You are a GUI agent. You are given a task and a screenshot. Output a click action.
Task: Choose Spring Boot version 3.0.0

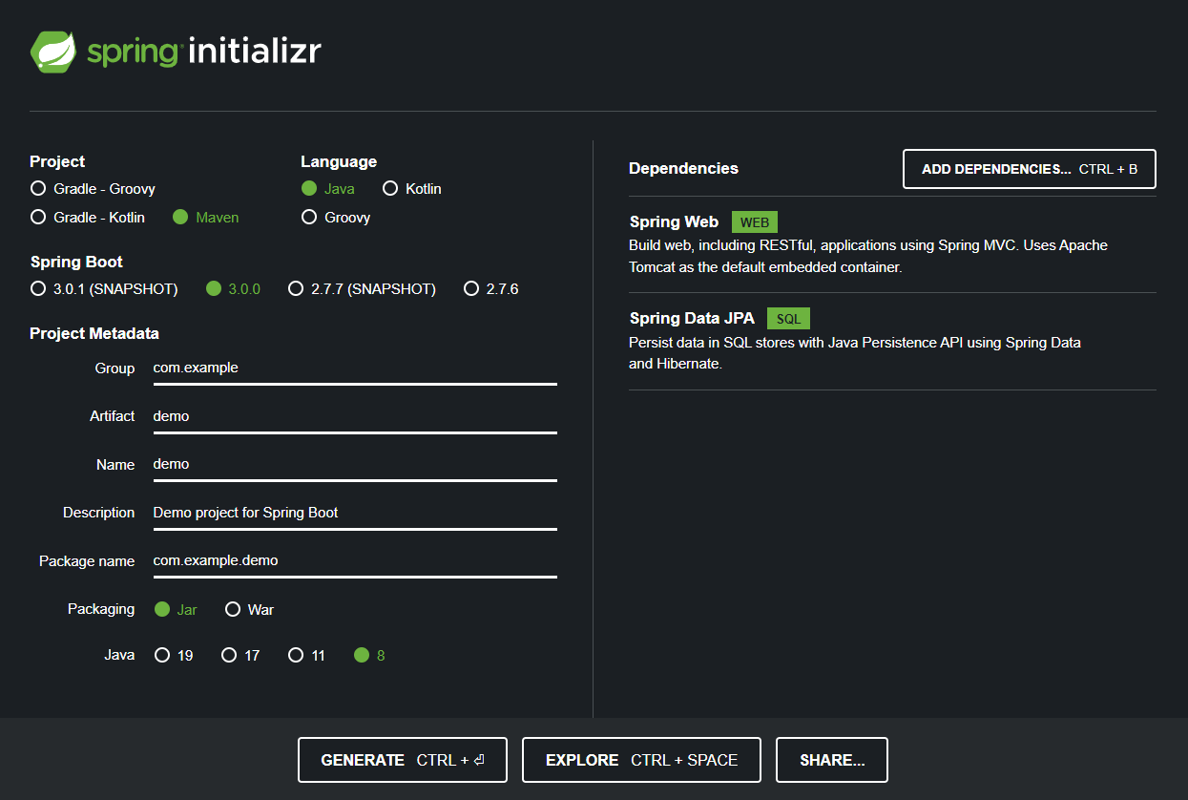point(234,288)
